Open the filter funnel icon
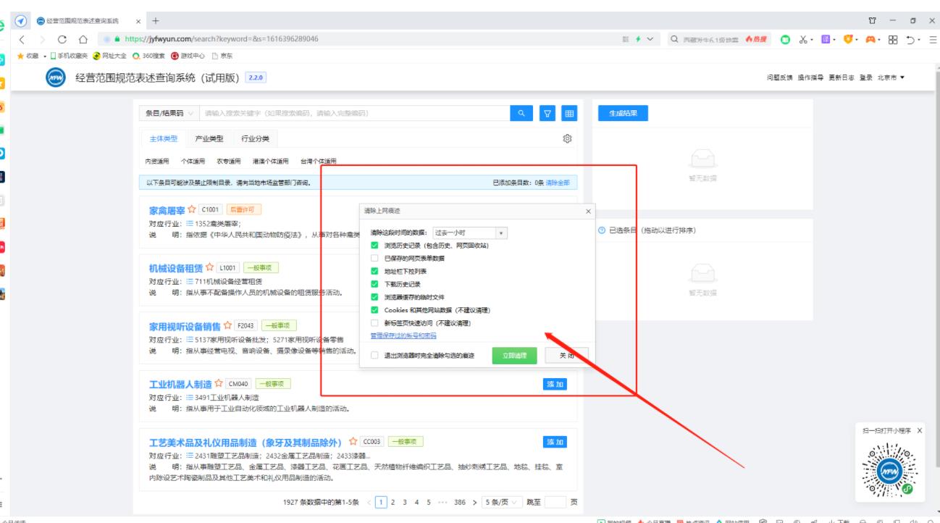Image resolution: width=940 pixels, height=523 pixels. click(548, 113)
